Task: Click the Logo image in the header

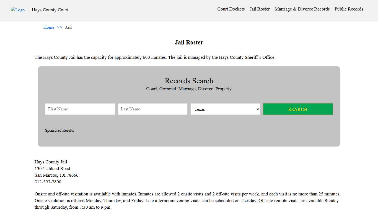Action: (18, 10)
